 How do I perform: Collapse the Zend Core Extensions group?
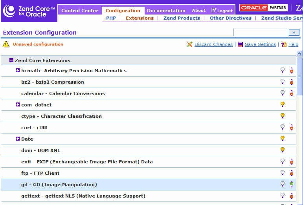click(x=11, y=60)
